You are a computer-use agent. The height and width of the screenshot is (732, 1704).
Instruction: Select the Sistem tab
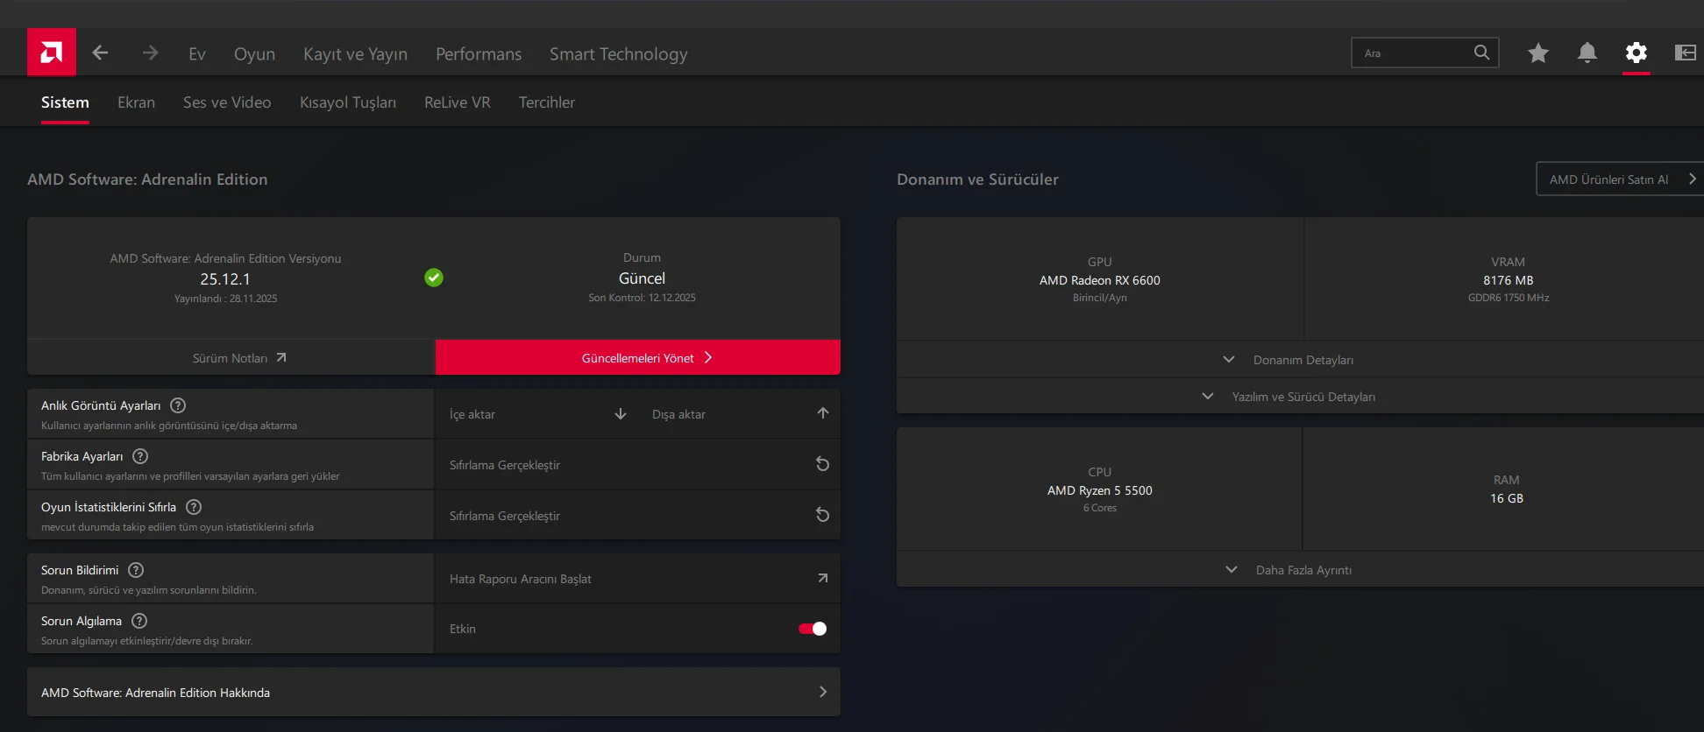65,102
